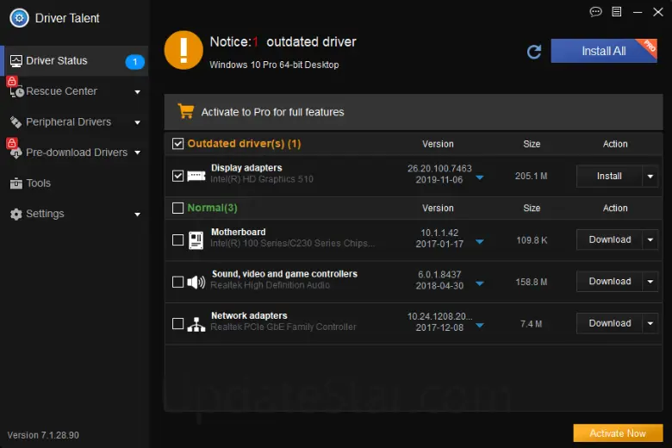
Task: Expand the Rescue Center sidebar arrow
Action: pyautogui.click(x=137, y=91)
